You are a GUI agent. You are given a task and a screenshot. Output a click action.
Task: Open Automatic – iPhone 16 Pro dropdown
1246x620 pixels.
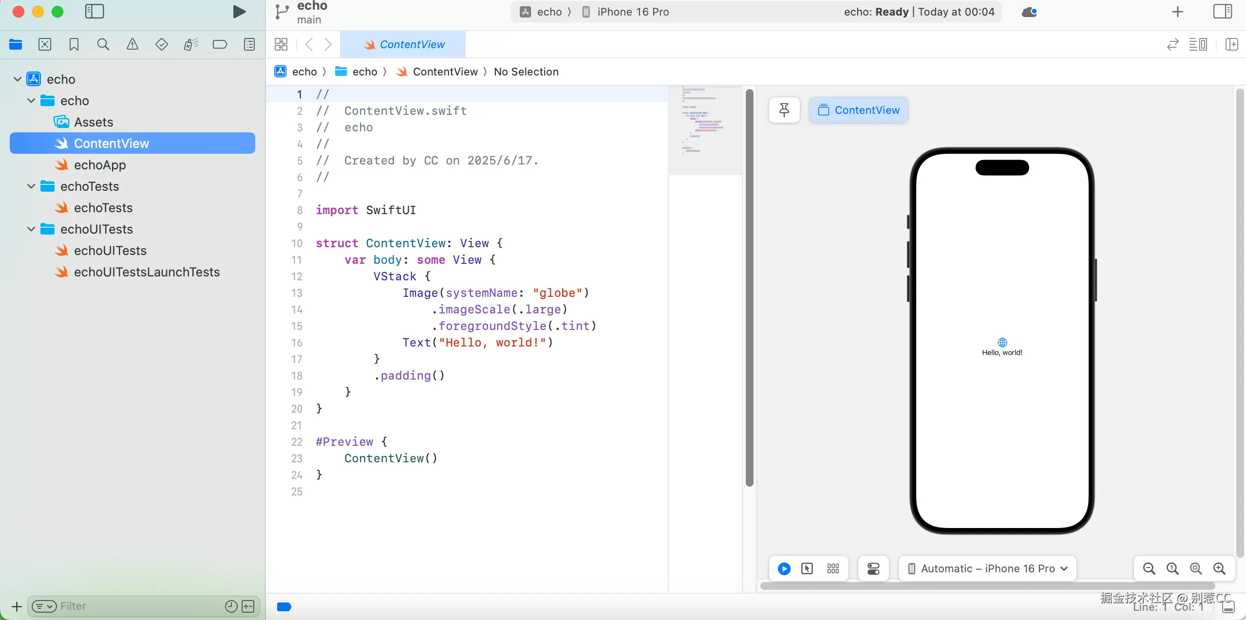(987, 568)
